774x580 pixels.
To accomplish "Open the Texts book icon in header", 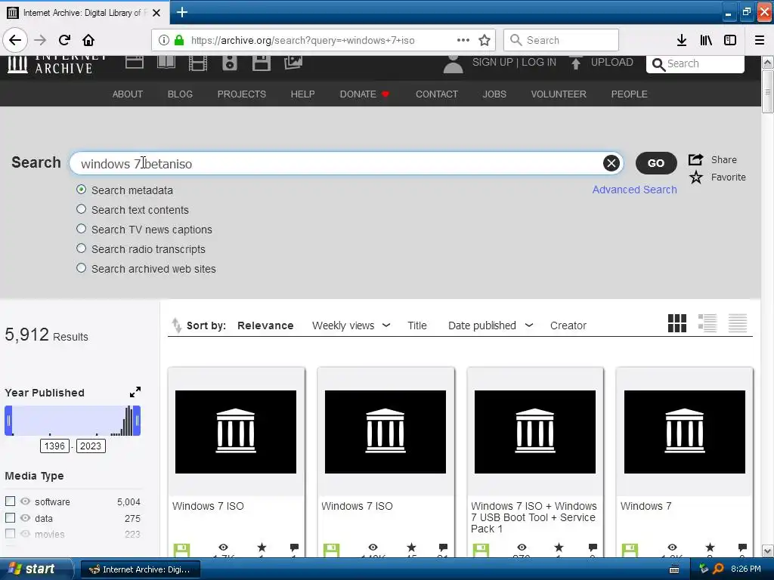I will 166,62.
